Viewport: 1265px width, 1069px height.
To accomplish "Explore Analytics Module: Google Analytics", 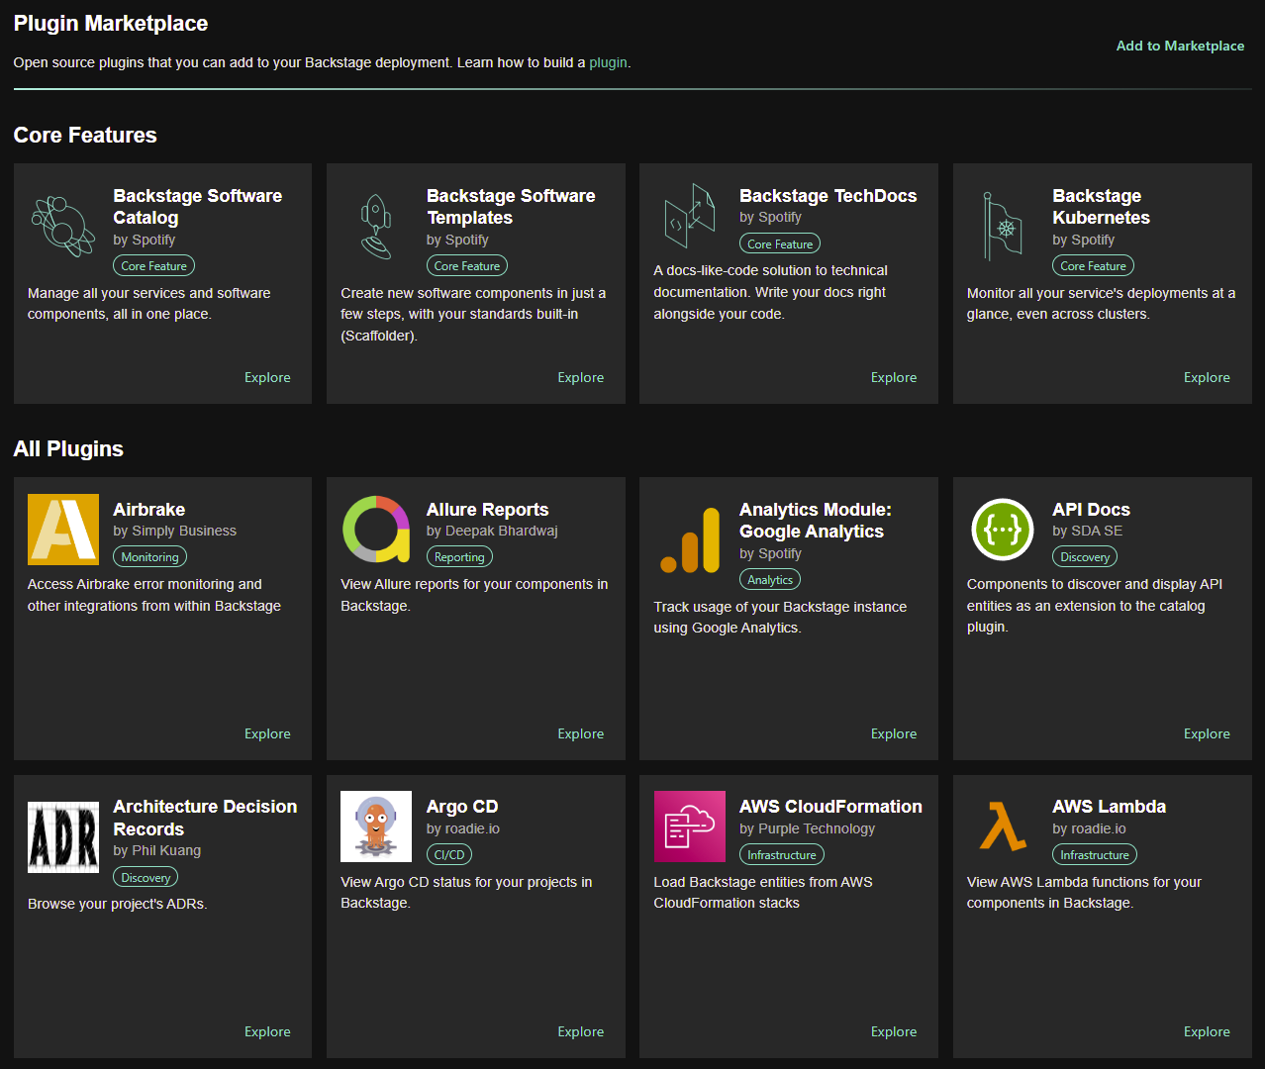I will coord(894,733).
